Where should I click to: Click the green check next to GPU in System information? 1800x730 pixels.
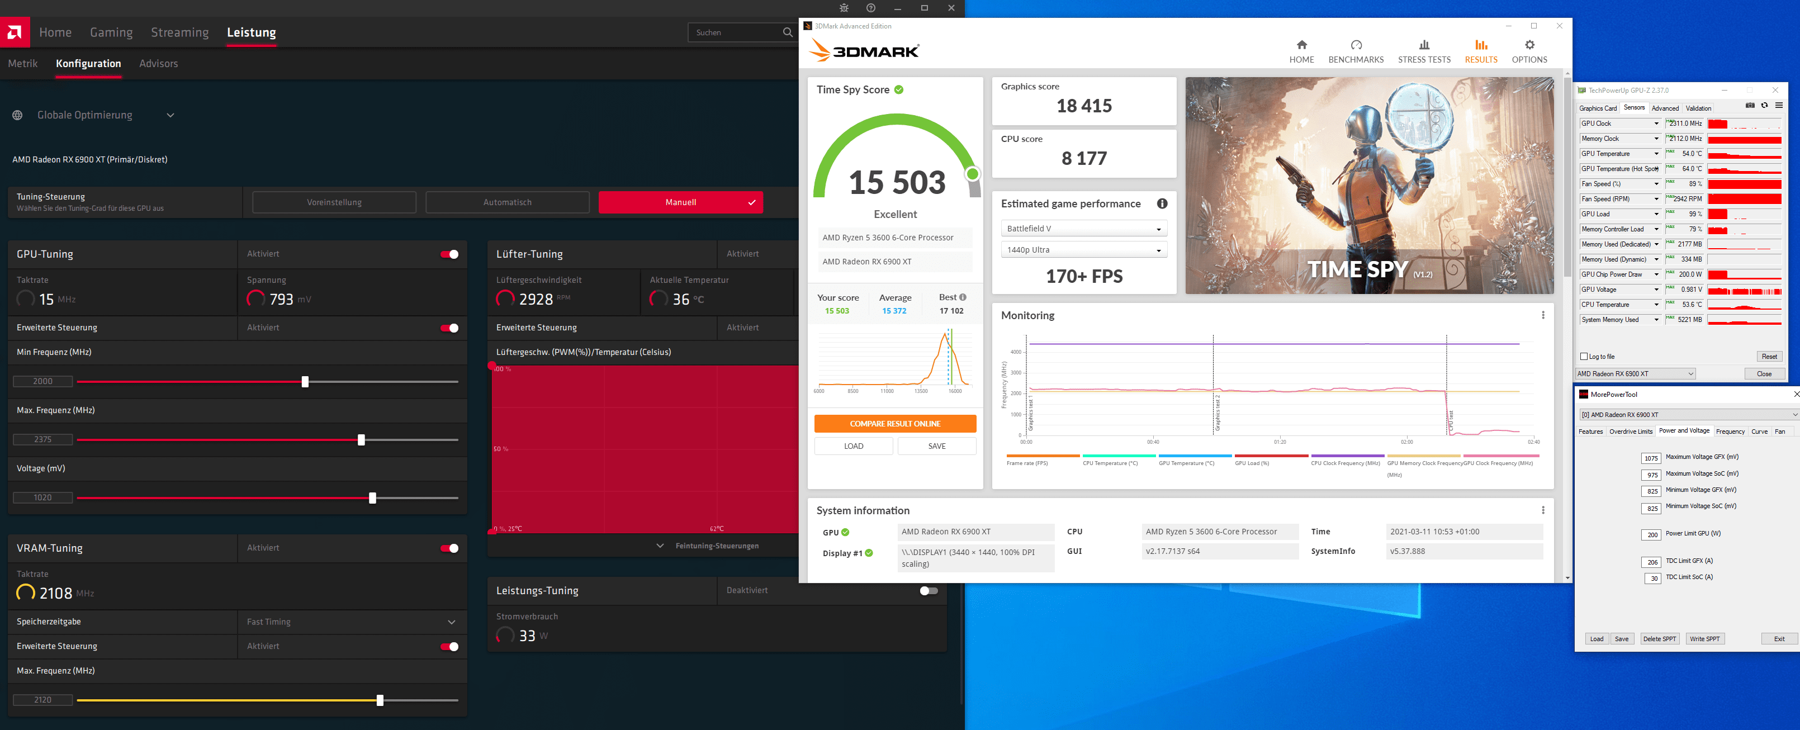(x=845, y=532)
